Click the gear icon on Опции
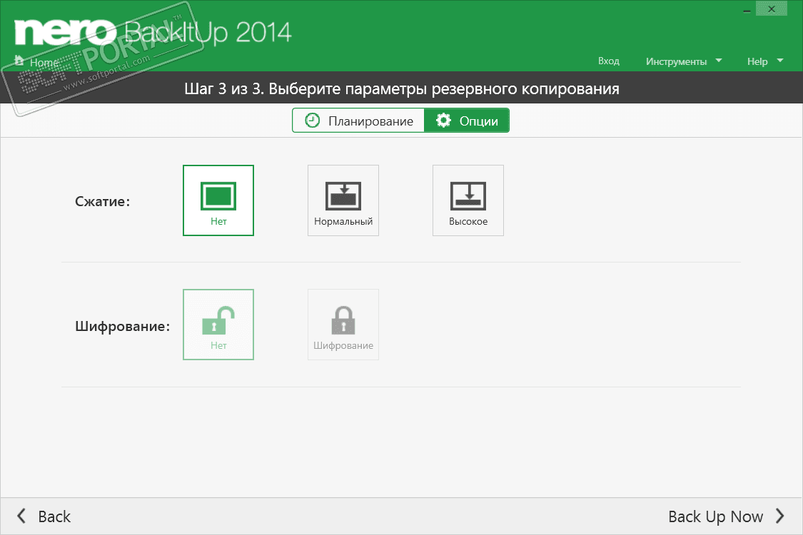Screen dimensions: 803x535 coord(443,121)
